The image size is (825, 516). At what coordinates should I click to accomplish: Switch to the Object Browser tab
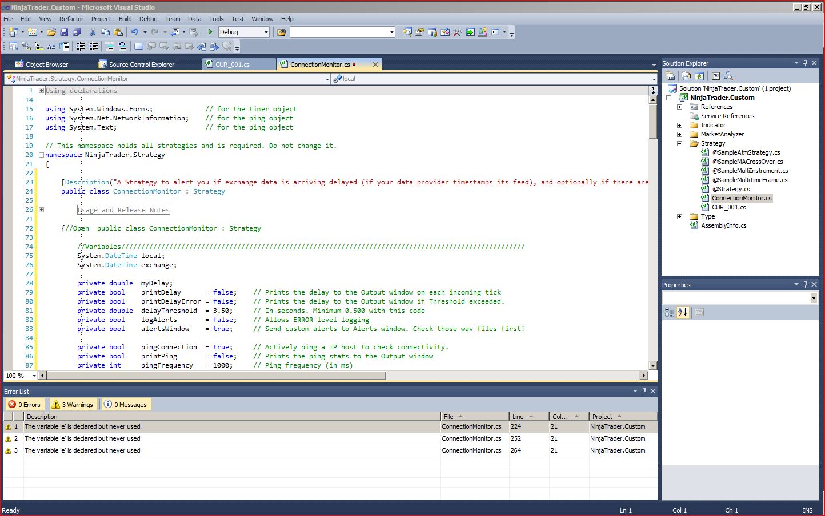(x=41, y=64)
